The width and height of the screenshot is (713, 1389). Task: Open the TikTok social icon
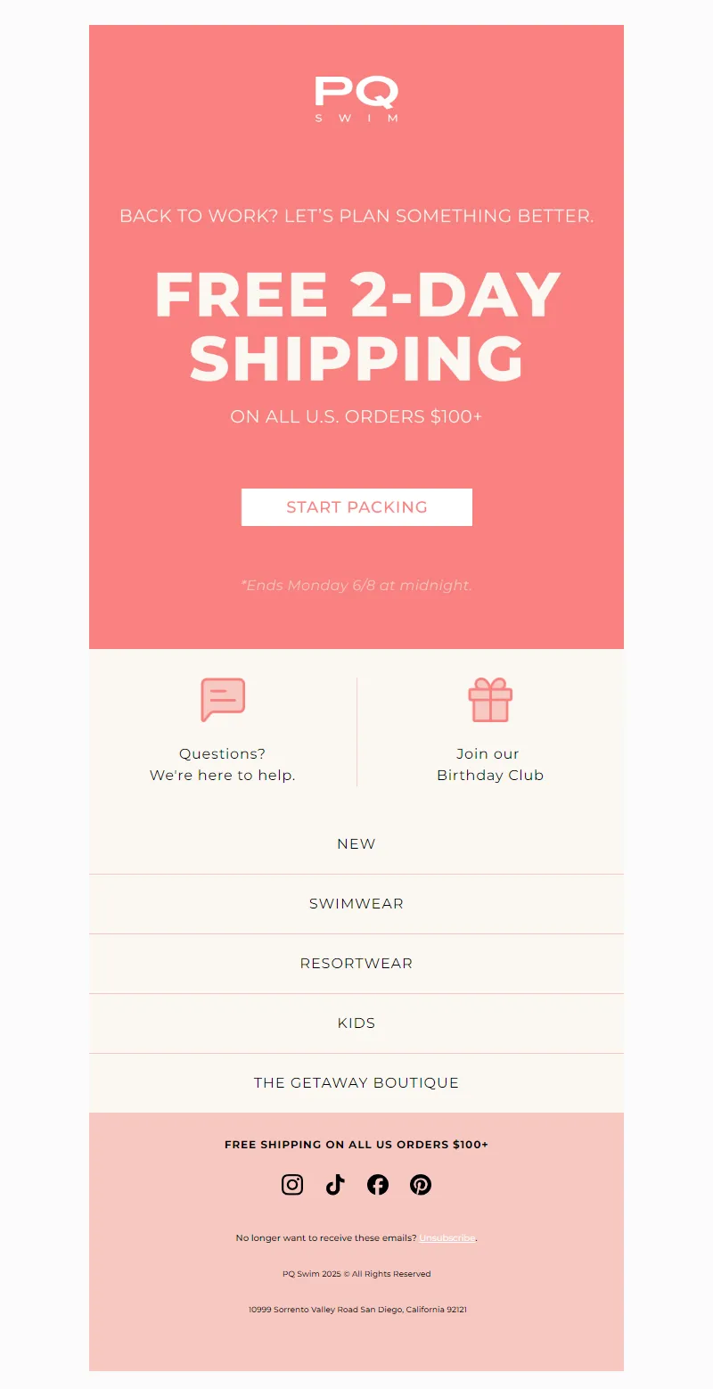335,1185
